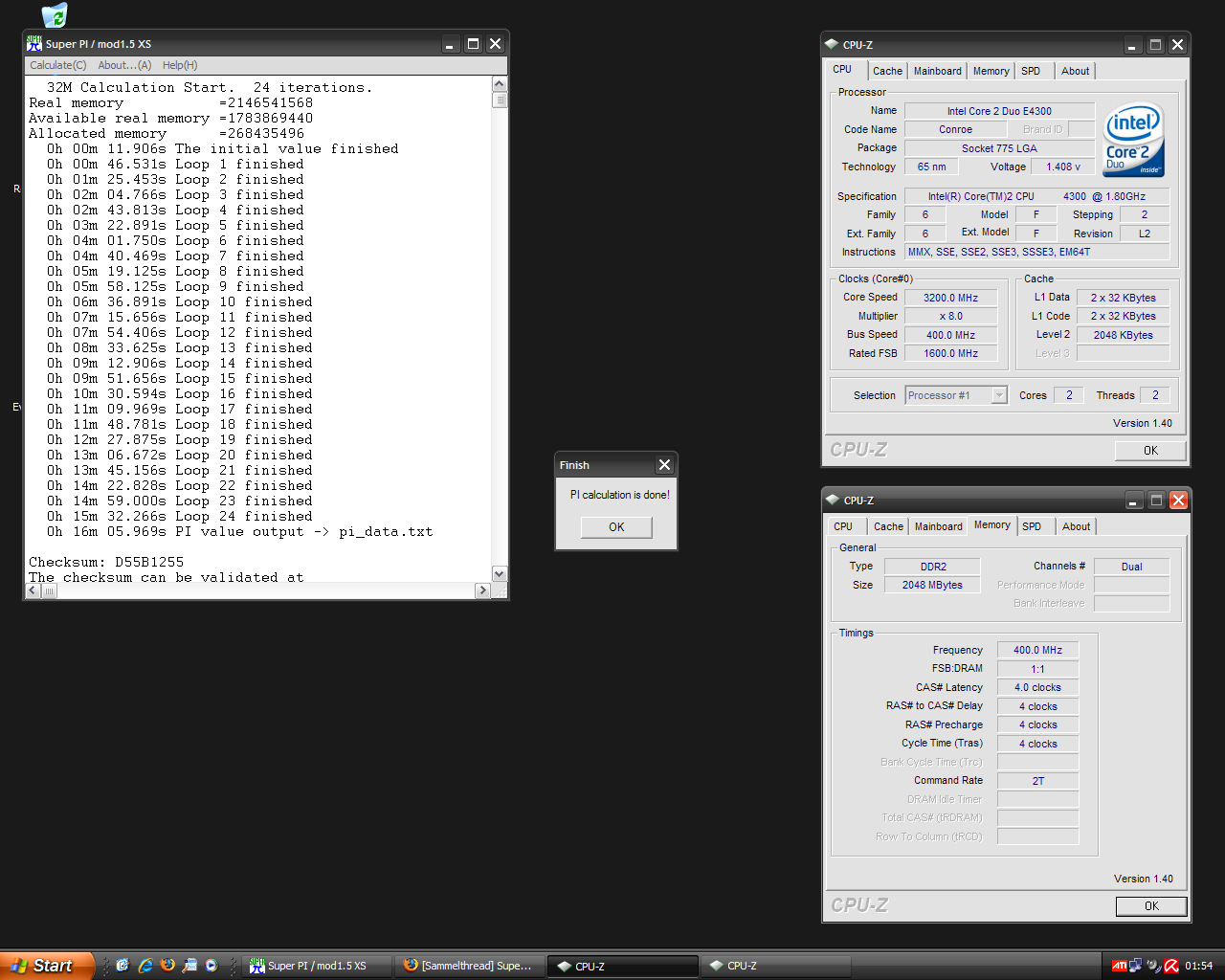Click OK in the bottom CPU-Z window

[x=1151, y=906]
